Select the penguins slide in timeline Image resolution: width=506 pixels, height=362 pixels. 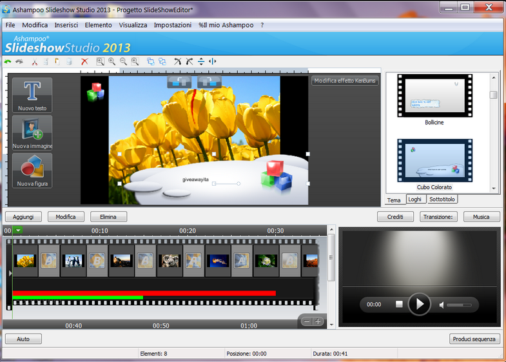pyautogui.click(x=73, y=261)
